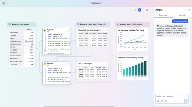Click the Down Rate column header
This screenshot has height=107, width=192.
pos(98,67)
